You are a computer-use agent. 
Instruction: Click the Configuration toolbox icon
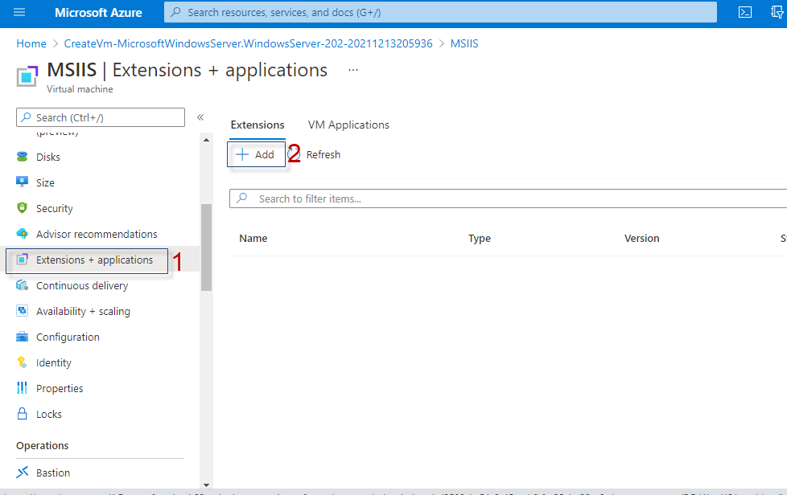click(x=22, y=337)
